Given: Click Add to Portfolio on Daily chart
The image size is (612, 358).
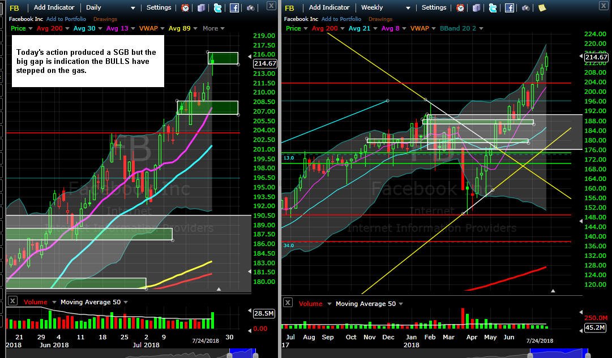Looking at the screenshot, I should (66, 19).
